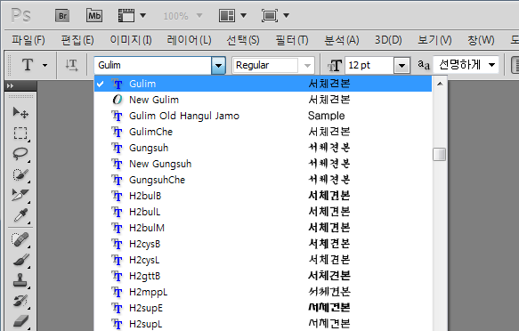Viewport: 519px width, 331px height.
Task: Expand the toolbox with double-arrow icon
Action: click(11, 86)
